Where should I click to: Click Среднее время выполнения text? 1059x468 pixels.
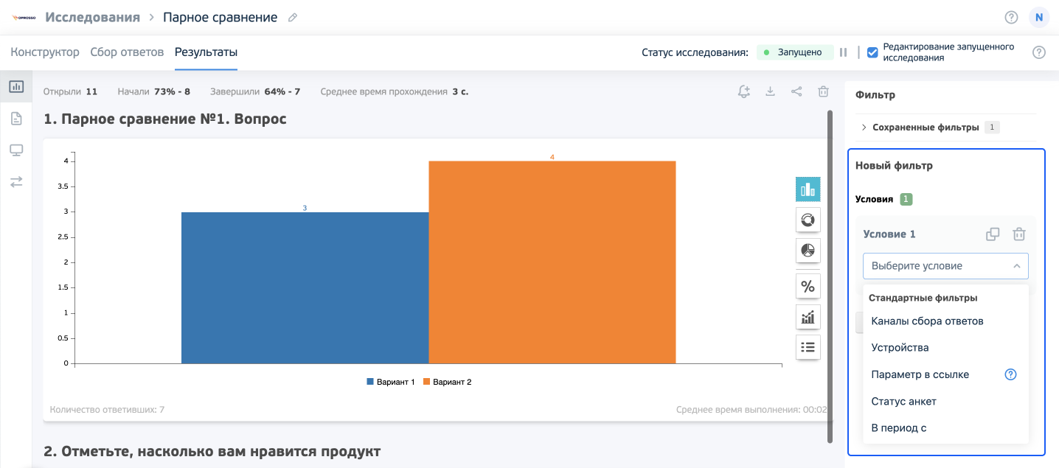(751, 409)
